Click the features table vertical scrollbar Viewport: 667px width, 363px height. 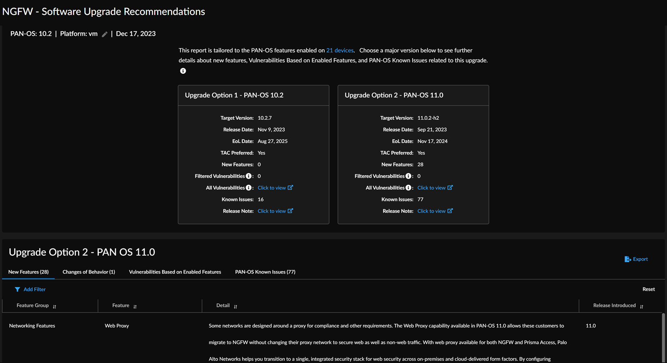coord(663,337)
